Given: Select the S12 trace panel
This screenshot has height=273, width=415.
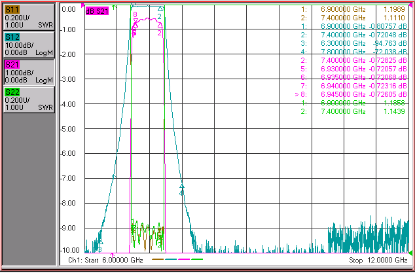Looking at the screenshot, I should tap(29, 45).
